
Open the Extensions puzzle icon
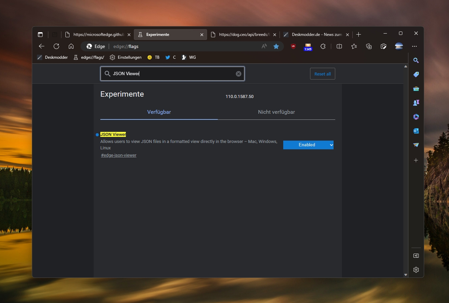click(323, 46)
